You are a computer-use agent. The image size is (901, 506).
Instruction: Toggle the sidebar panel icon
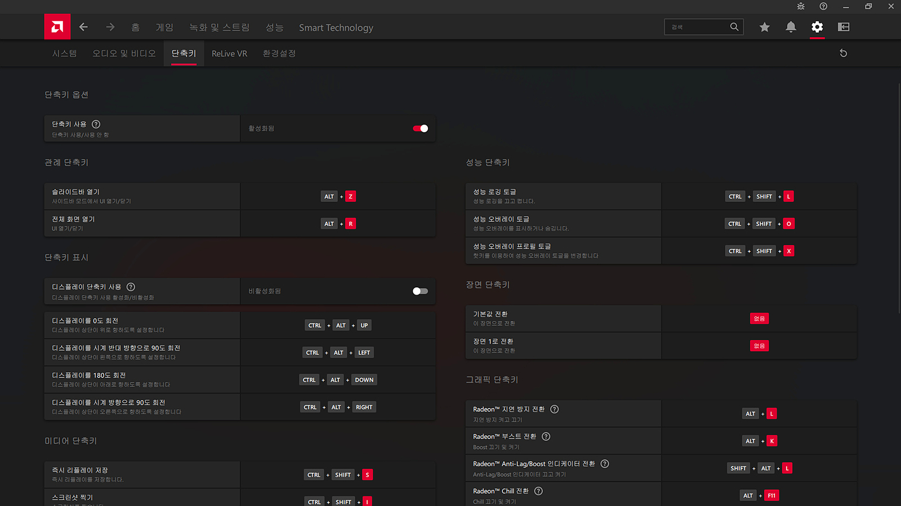click(x=844, y=27)
